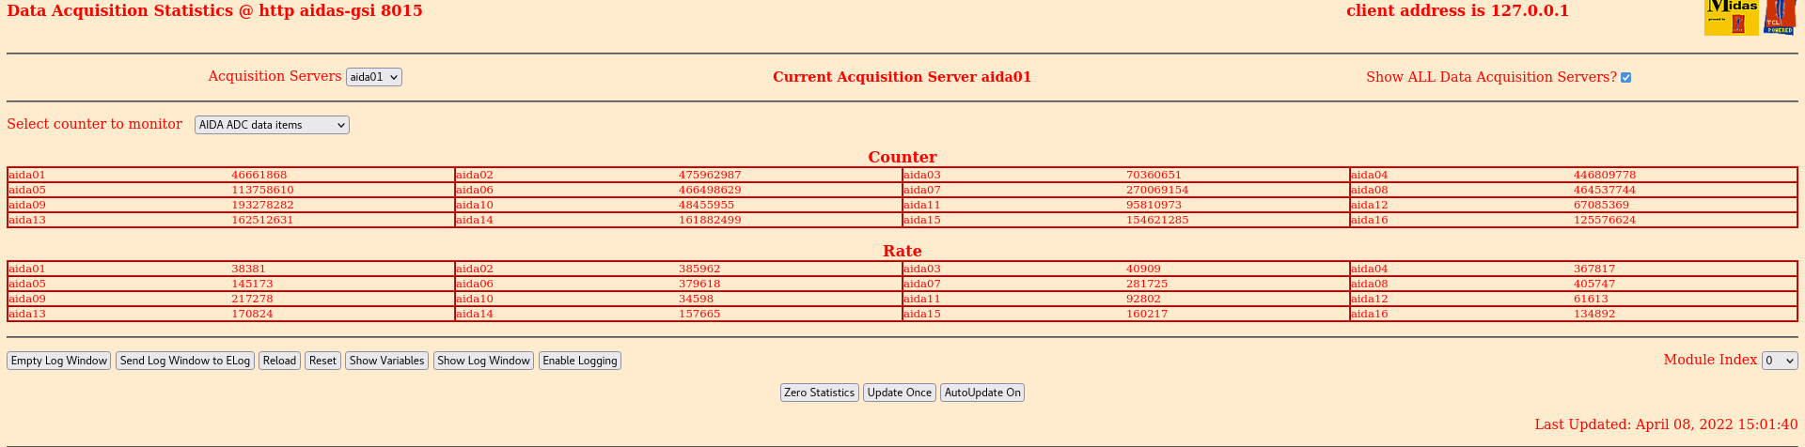Viewport: 1805px width, 447px height.
Task: Select Counter value 46661868 for aida01
Action: point(259,175)
